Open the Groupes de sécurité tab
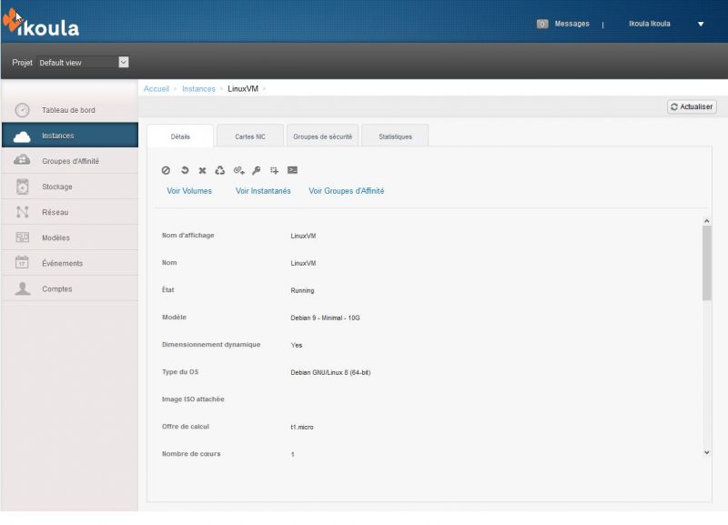 [322, 136]
